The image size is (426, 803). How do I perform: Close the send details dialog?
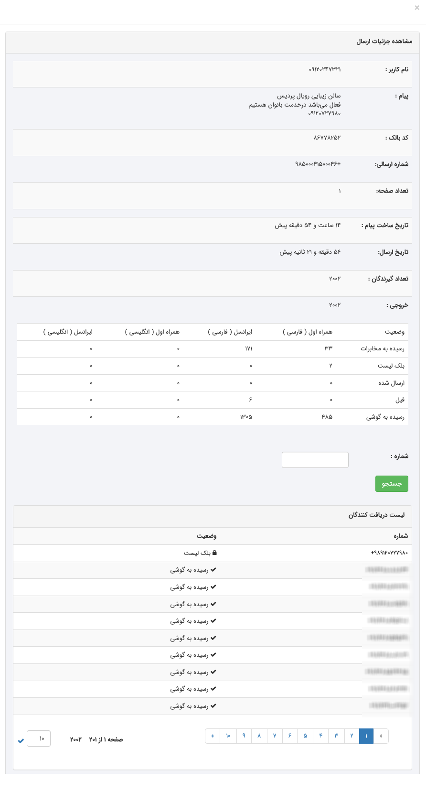click(x=417, y=8)
